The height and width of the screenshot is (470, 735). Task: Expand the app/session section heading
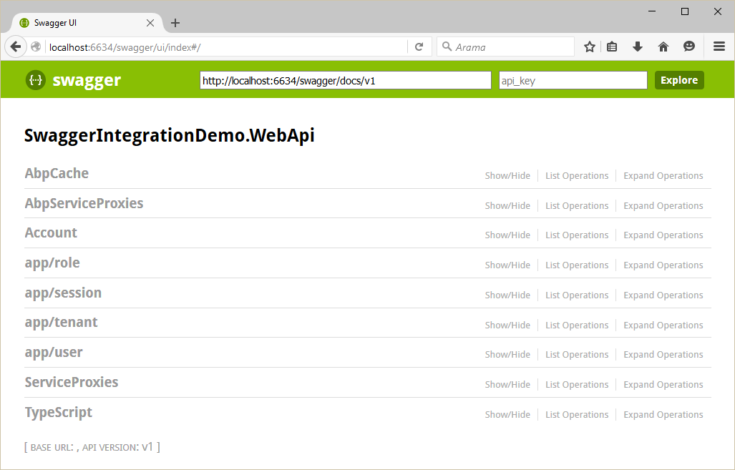coord(63,293)
